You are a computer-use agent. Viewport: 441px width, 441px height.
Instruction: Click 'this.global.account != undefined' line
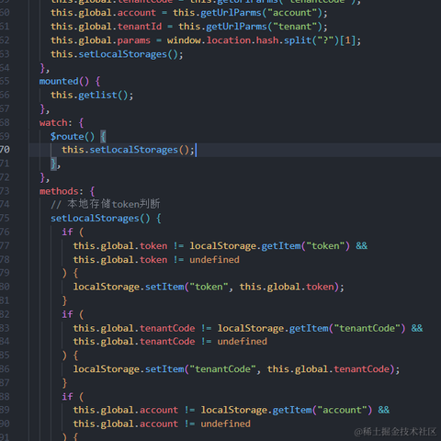coord(162,424)
